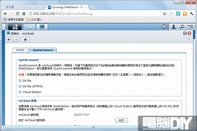Open a new browser tab

(92, 7)
